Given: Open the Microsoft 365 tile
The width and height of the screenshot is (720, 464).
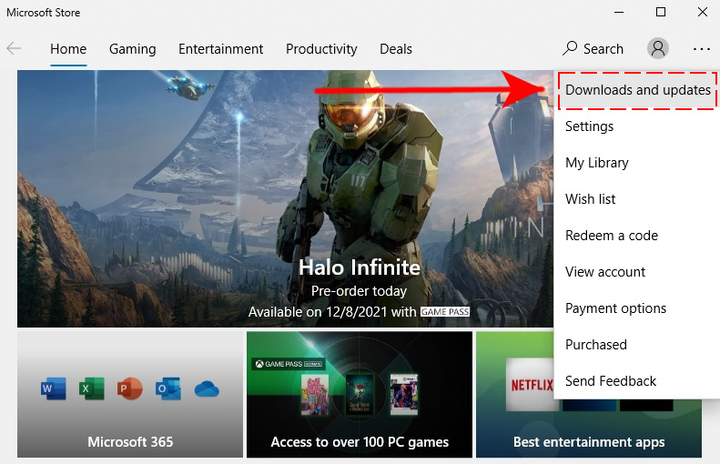Looking at the screenshot, I should [x=130, y=394].
